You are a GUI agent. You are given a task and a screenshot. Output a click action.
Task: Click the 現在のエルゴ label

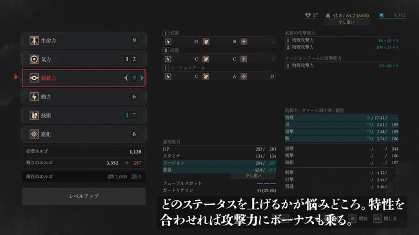39,176
